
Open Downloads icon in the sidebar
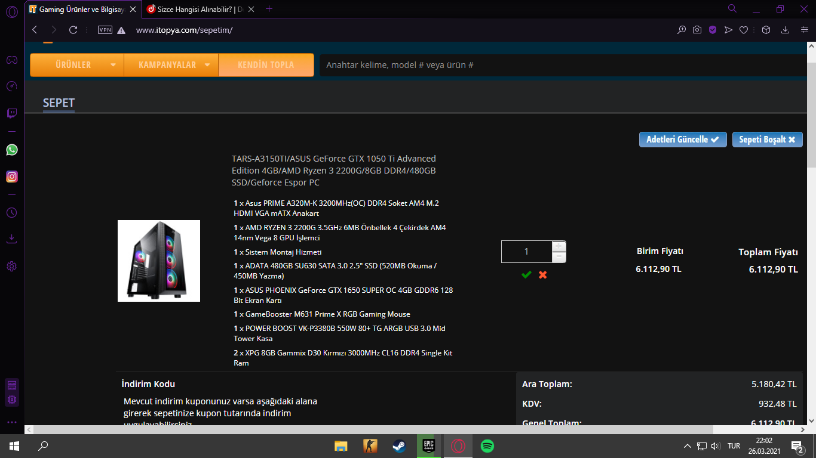click(x=11, y=239)
